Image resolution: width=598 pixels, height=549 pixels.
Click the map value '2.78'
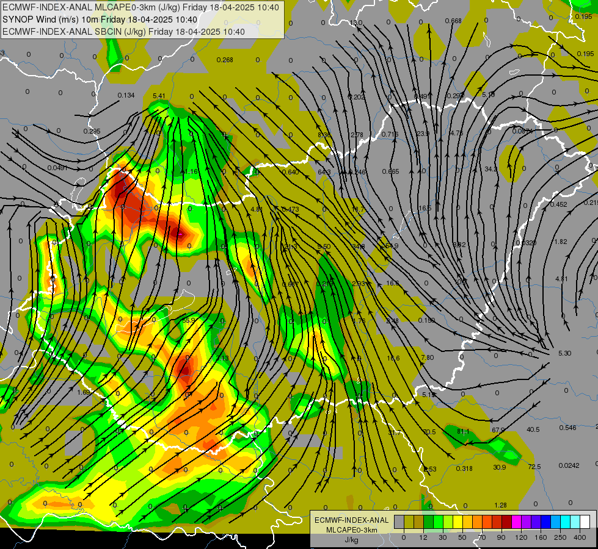(x=357, y=134)
